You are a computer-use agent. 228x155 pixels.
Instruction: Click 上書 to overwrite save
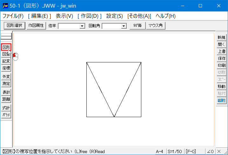221,52
